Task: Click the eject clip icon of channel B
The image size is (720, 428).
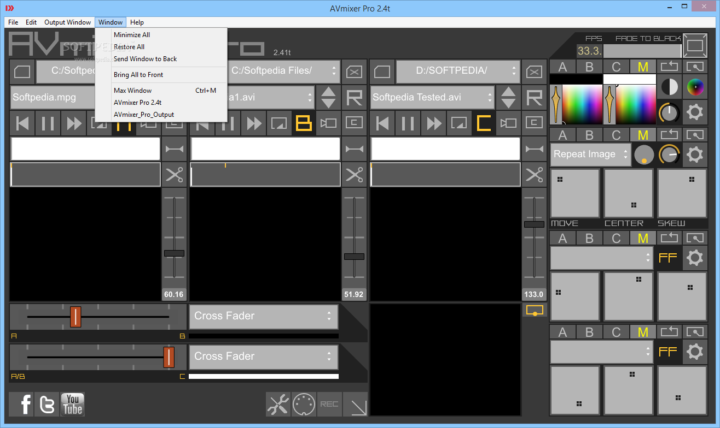Action: click(355, 72)
